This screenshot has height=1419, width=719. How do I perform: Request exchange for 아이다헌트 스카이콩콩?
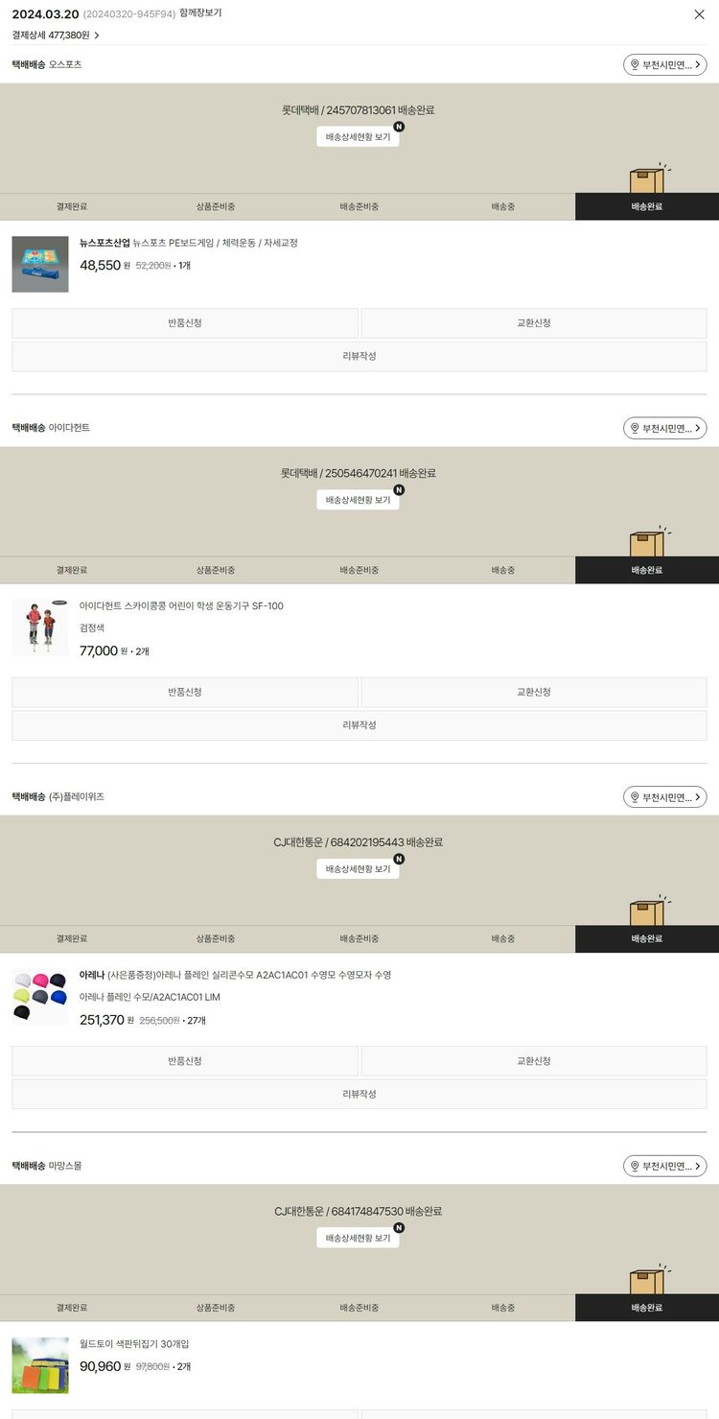(x=534, y=693)
